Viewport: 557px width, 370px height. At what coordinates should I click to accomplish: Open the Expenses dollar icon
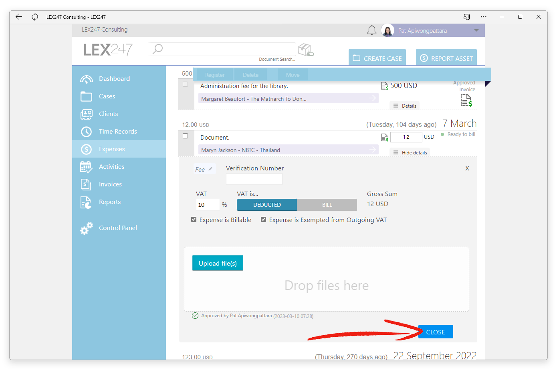(86, 149)
